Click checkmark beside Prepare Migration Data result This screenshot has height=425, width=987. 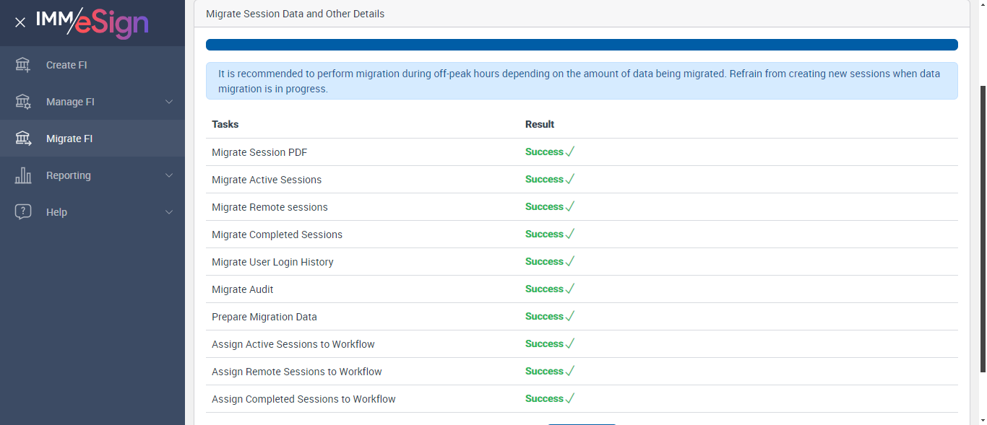coord(570,316)
